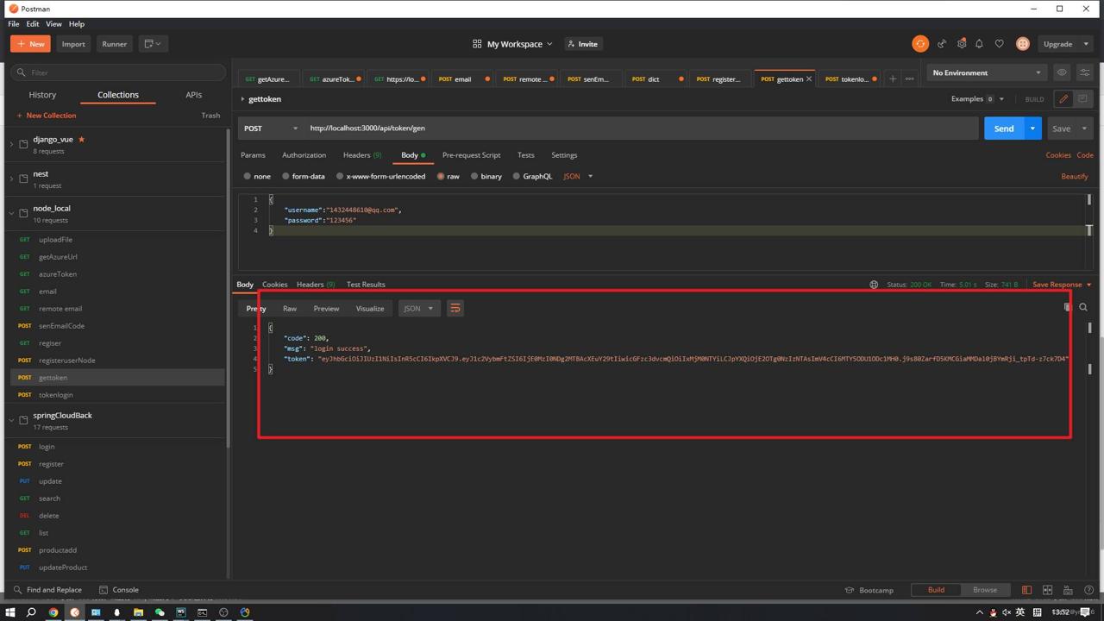
Task: Select the form-data radio option
Action: (285, 176)
